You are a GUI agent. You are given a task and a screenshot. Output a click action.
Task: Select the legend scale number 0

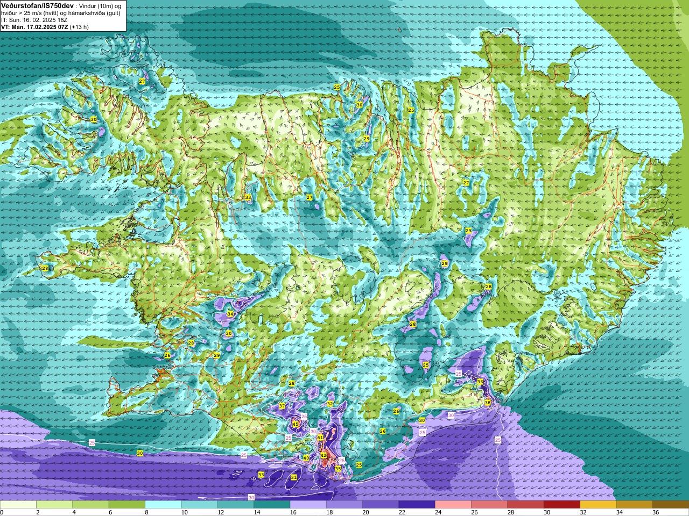[2, 512]
